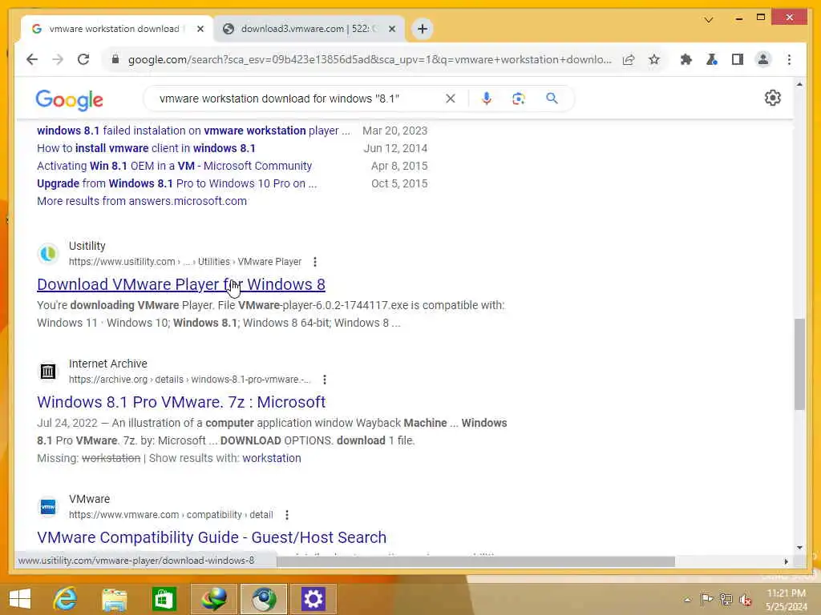This screenshot has width=821, height=615.
Task: Open a new browser tab
Action: (423, 29)
